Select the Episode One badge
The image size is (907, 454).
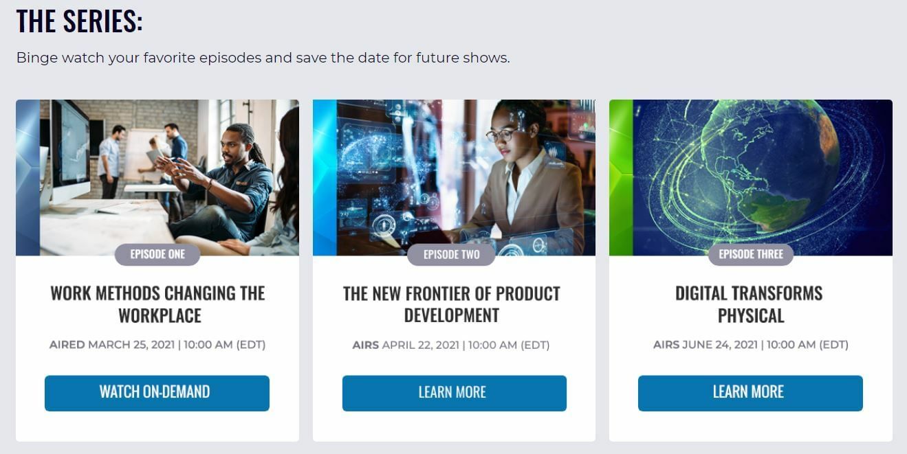157,254
